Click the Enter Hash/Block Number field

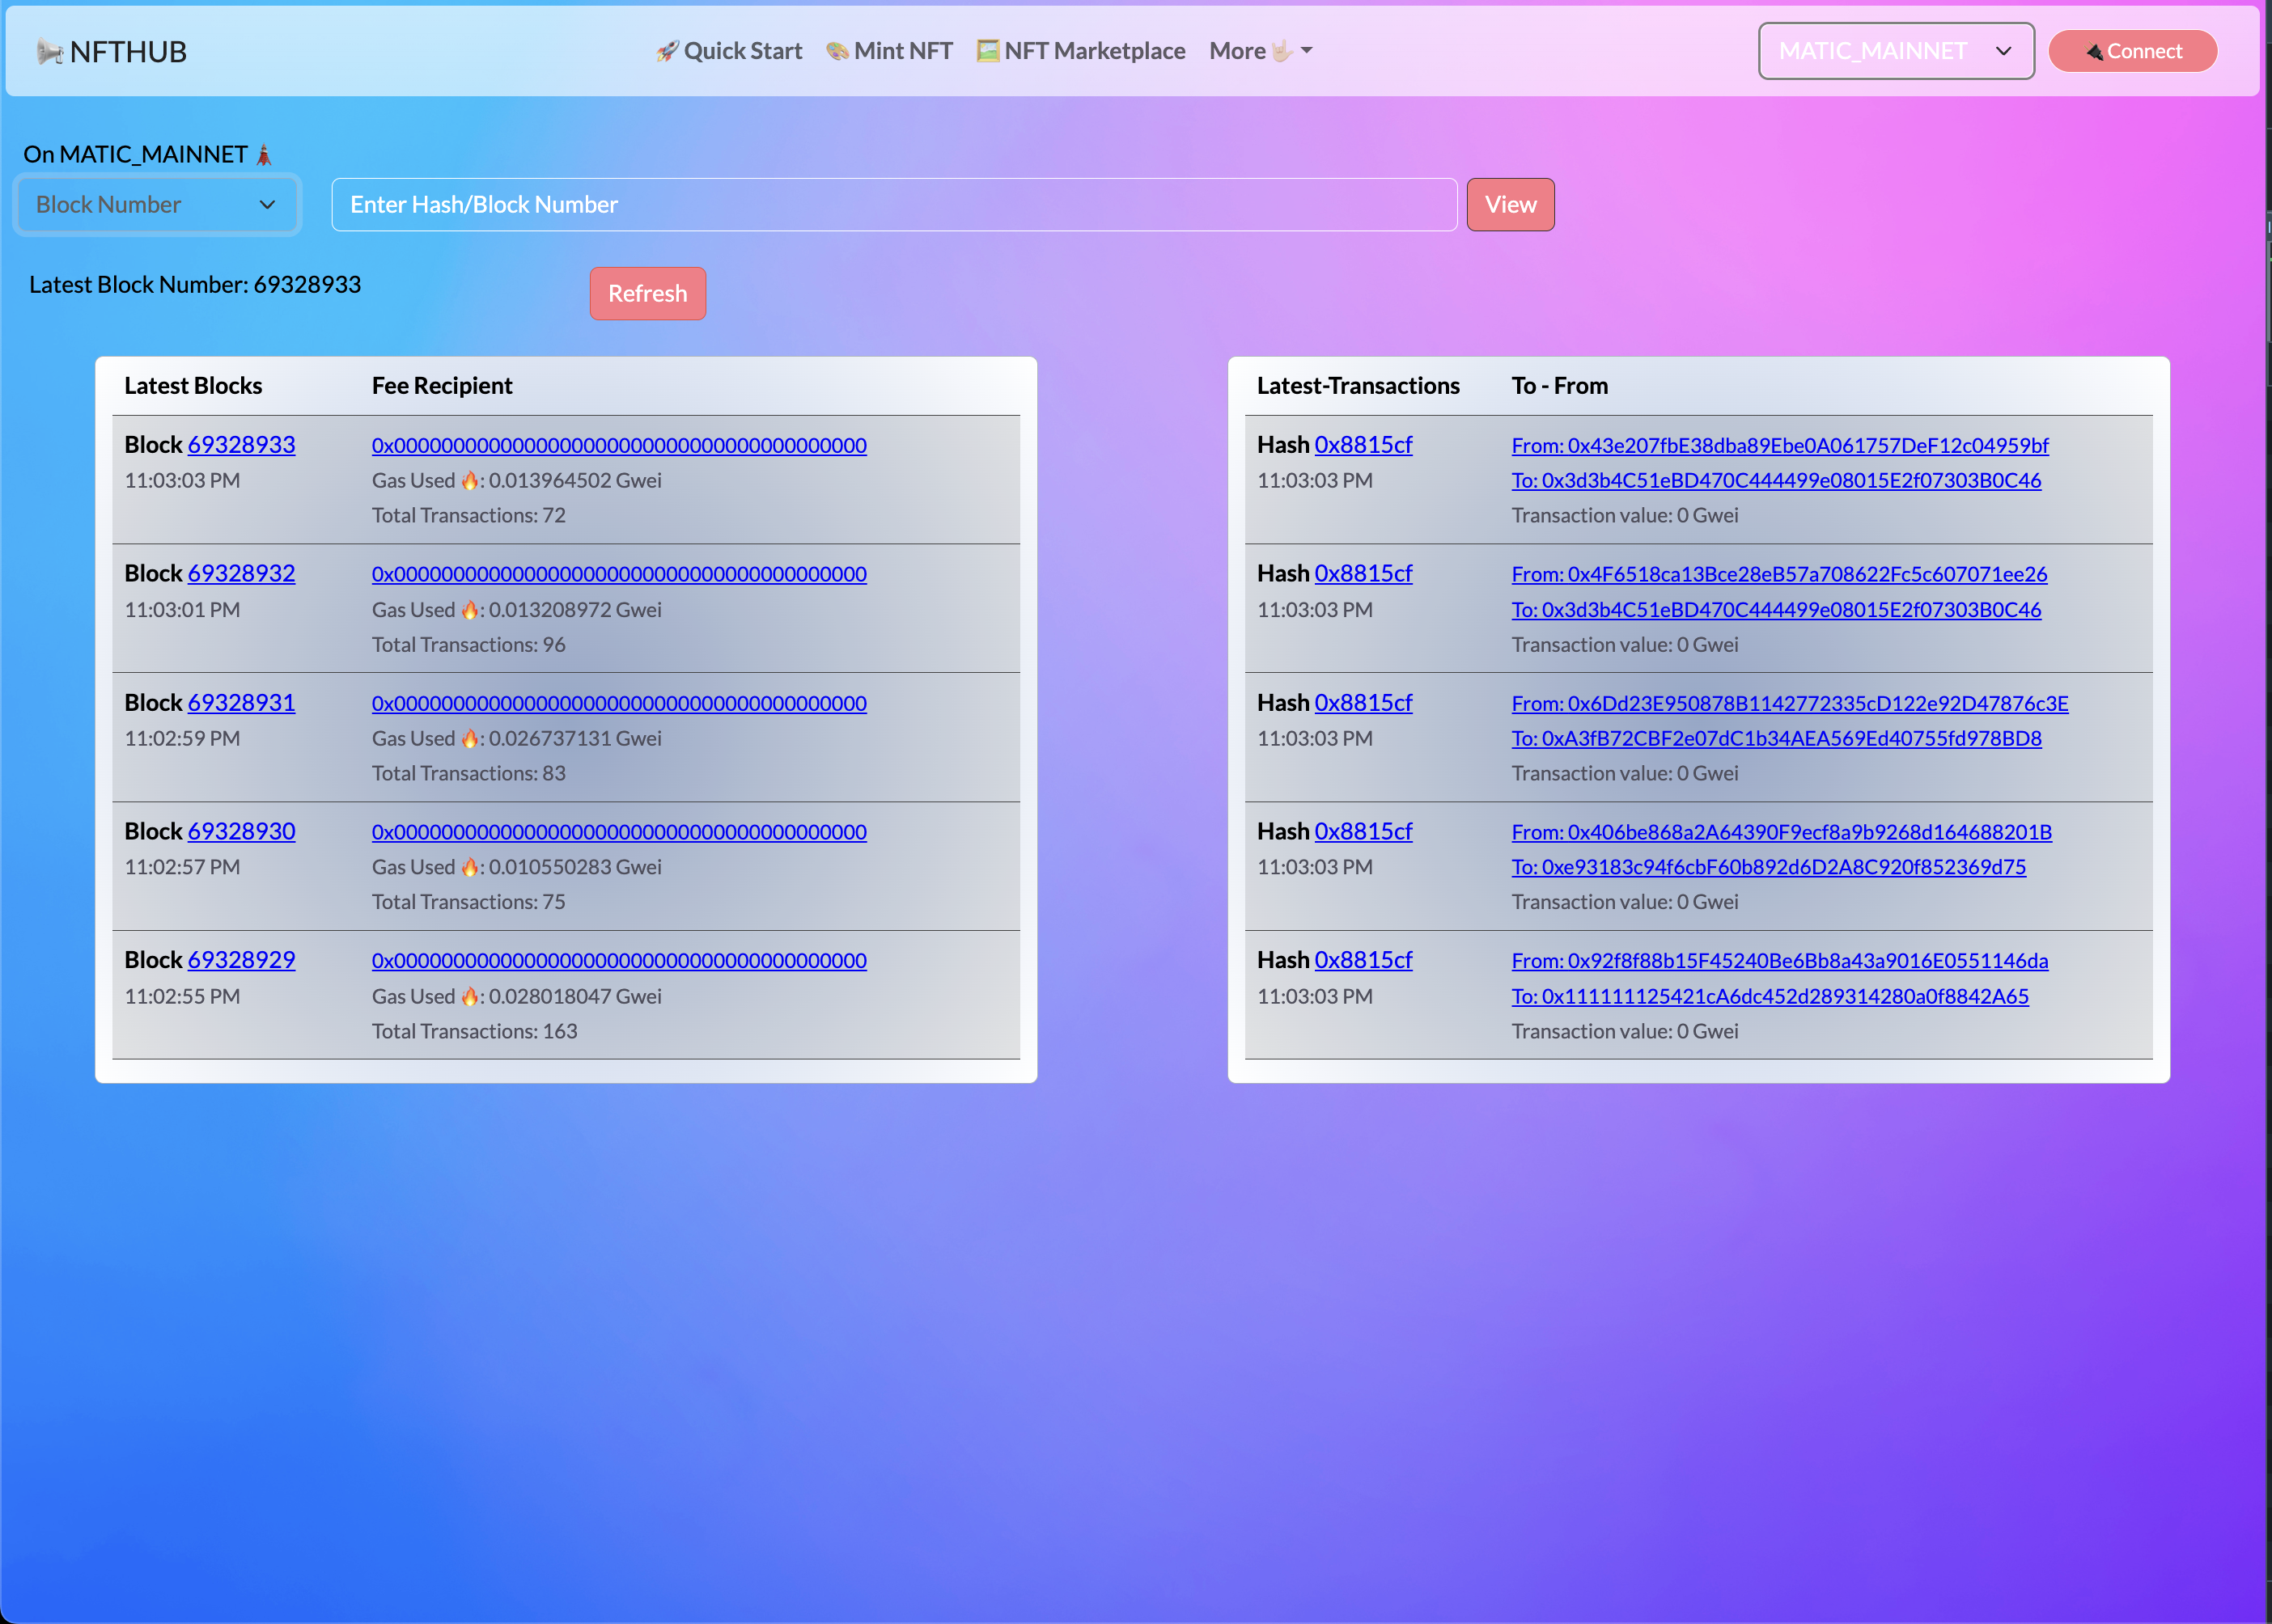coord(893,205)
